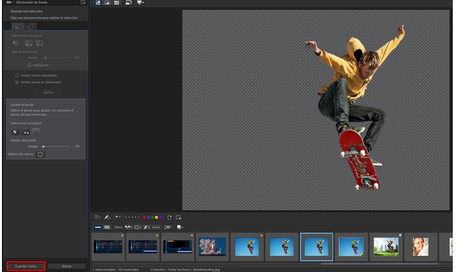Select the restore brush with plus sign
This screenshot has height=272, width=457.
pyautogui.click(x=26, y=132)
